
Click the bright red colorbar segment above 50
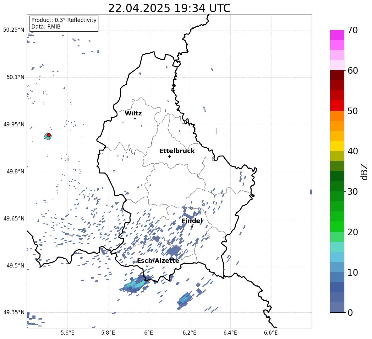(x=337, y=106)
